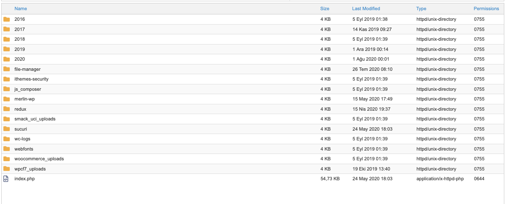
Task: Click the 54,73 KB size value
Action: tap(330, 179)
